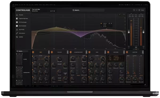
Task: Click first analyzer mode button above graph
Action: click(x=120, y=15)
